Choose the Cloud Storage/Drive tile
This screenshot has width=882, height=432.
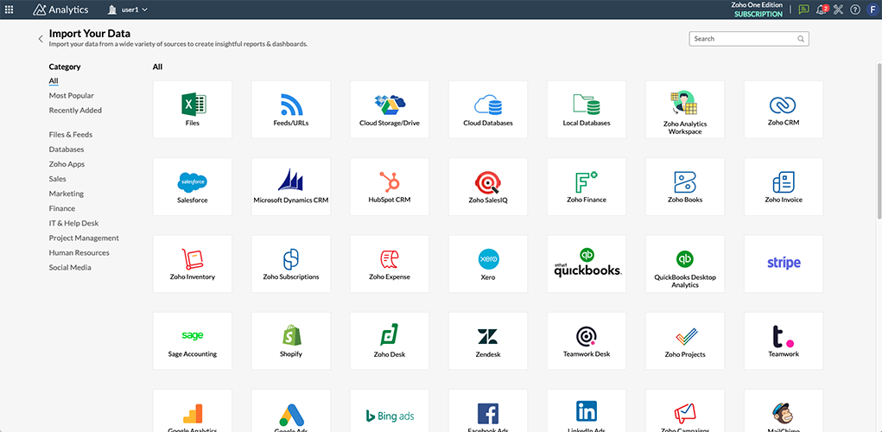(x=390, y=110)
